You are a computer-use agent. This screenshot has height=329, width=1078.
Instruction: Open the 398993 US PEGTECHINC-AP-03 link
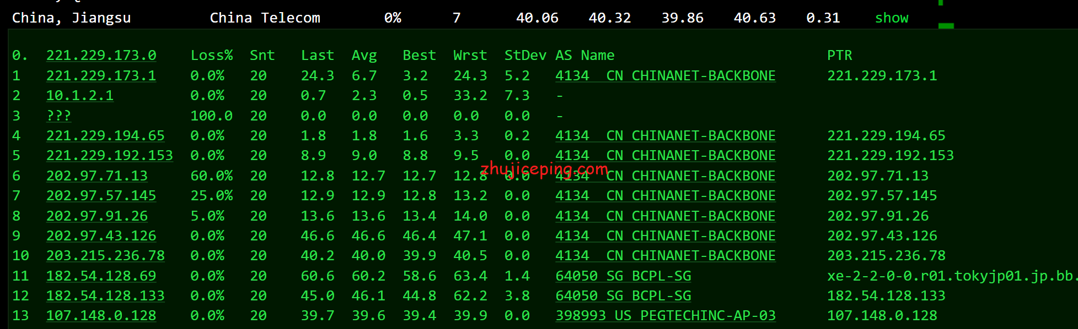[x=665, y=316]
